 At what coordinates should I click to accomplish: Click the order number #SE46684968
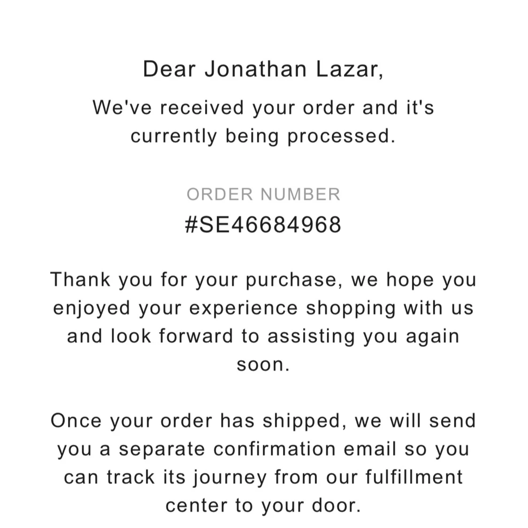[263, 225]
